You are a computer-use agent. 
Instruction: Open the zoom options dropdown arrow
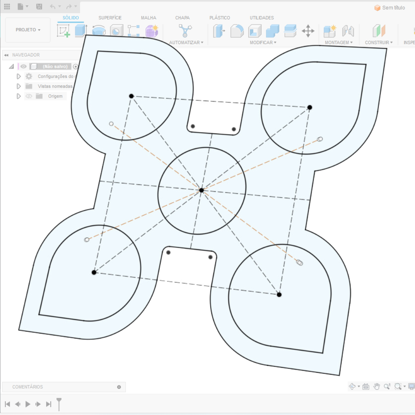pyautogui.click(x=404, y=387)
